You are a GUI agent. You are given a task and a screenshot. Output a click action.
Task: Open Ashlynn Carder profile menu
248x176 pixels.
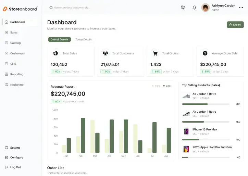pos(219,8)
